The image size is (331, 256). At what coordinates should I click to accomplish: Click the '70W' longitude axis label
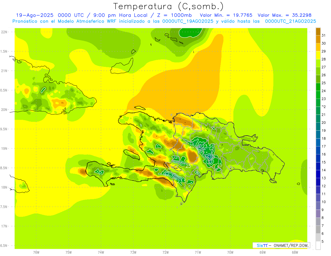pos(230,252)
